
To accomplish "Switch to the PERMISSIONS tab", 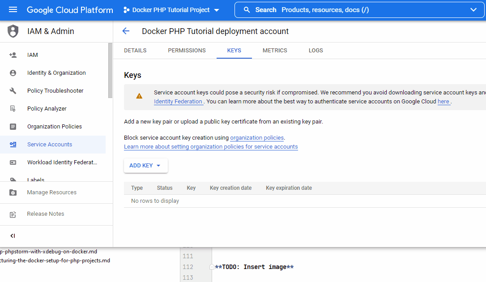I will coord(187,51).
